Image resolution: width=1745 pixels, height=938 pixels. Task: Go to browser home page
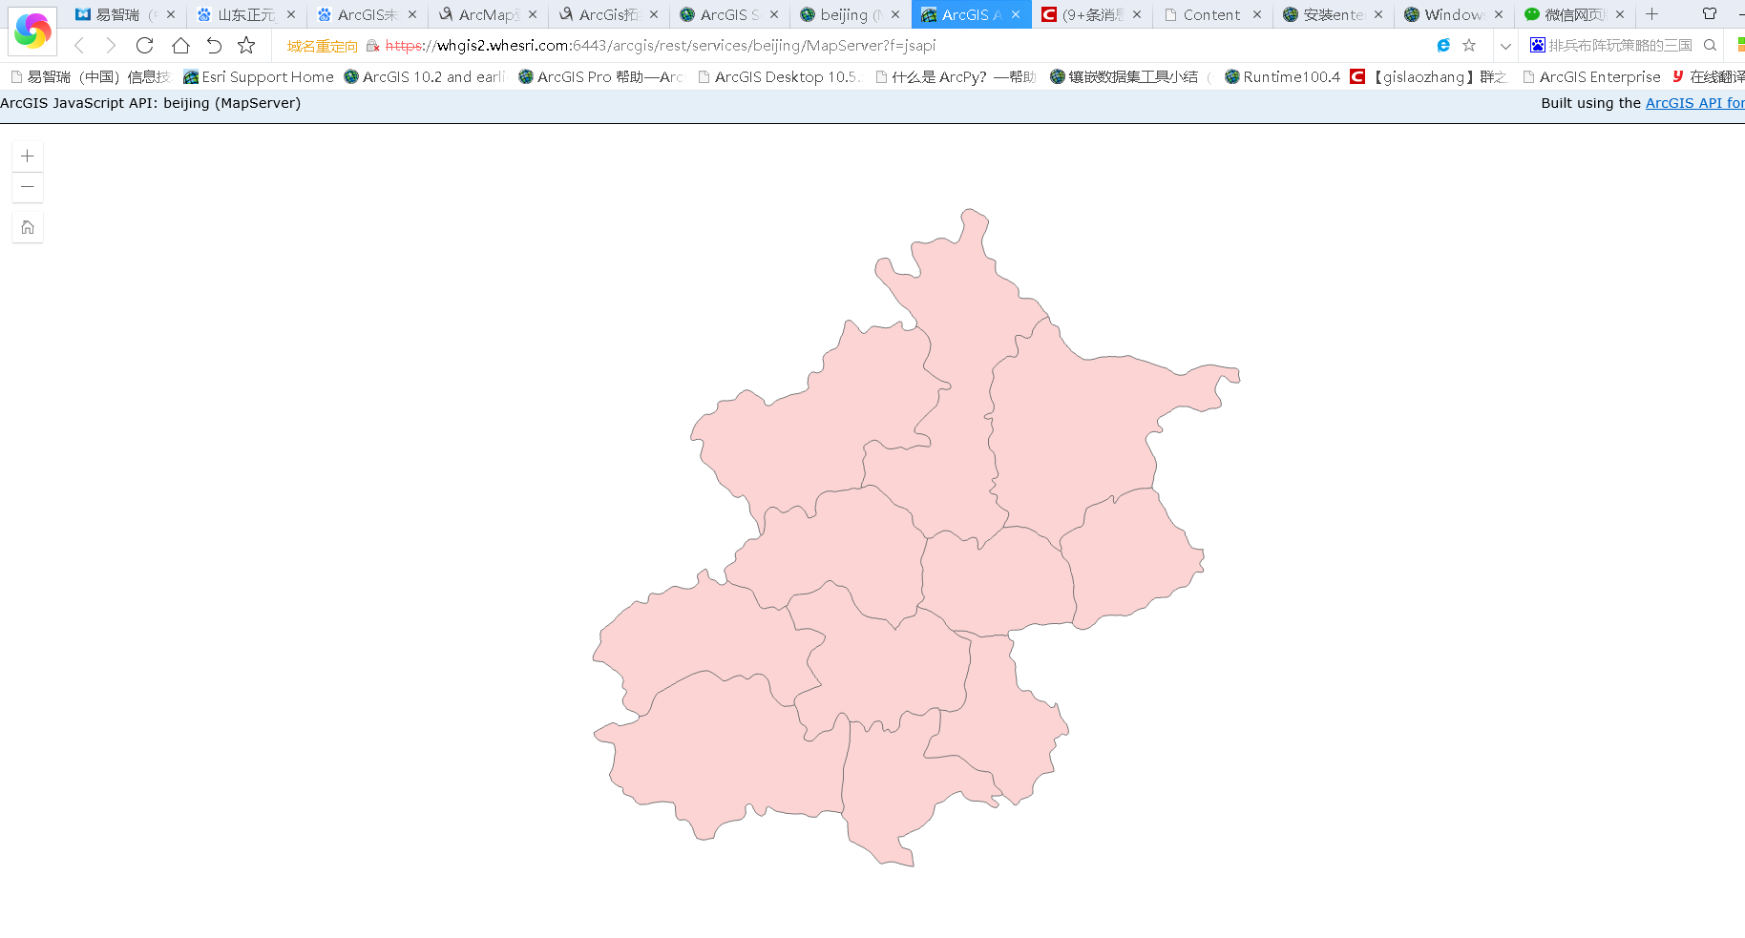pos(180,45)
